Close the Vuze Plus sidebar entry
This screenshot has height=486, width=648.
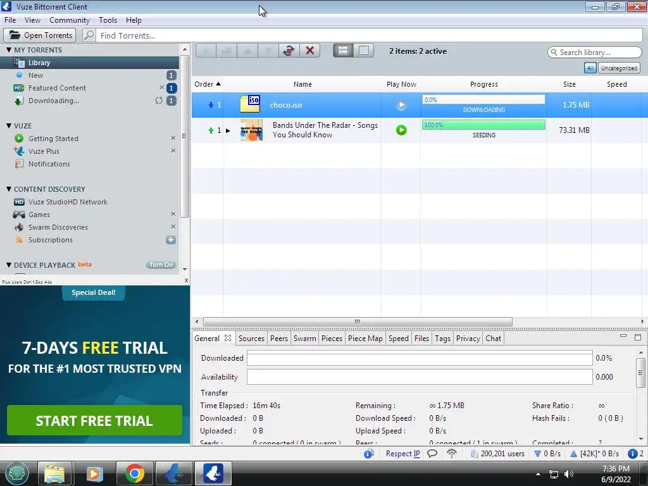pos(173,151)
